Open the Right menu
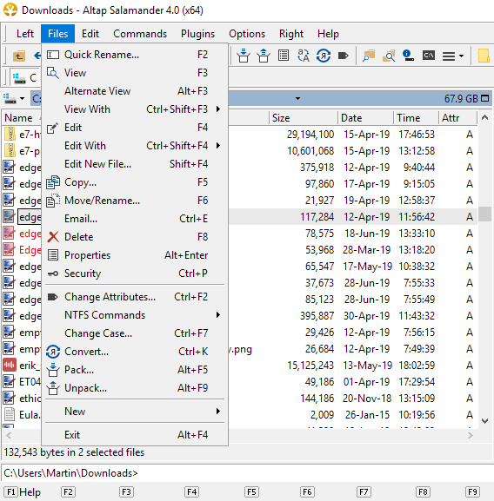Image resolution: width=494 pixels, height=501 pixels. [291, 34]
